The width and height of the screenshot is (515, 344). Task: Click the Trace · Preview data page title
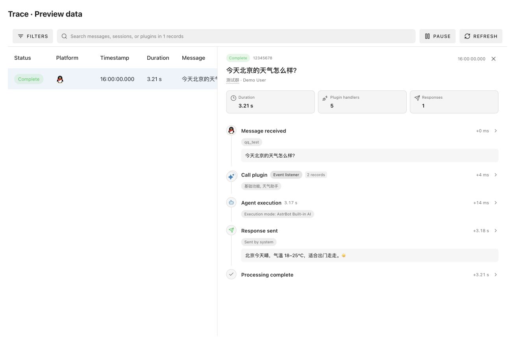(45, 14)
